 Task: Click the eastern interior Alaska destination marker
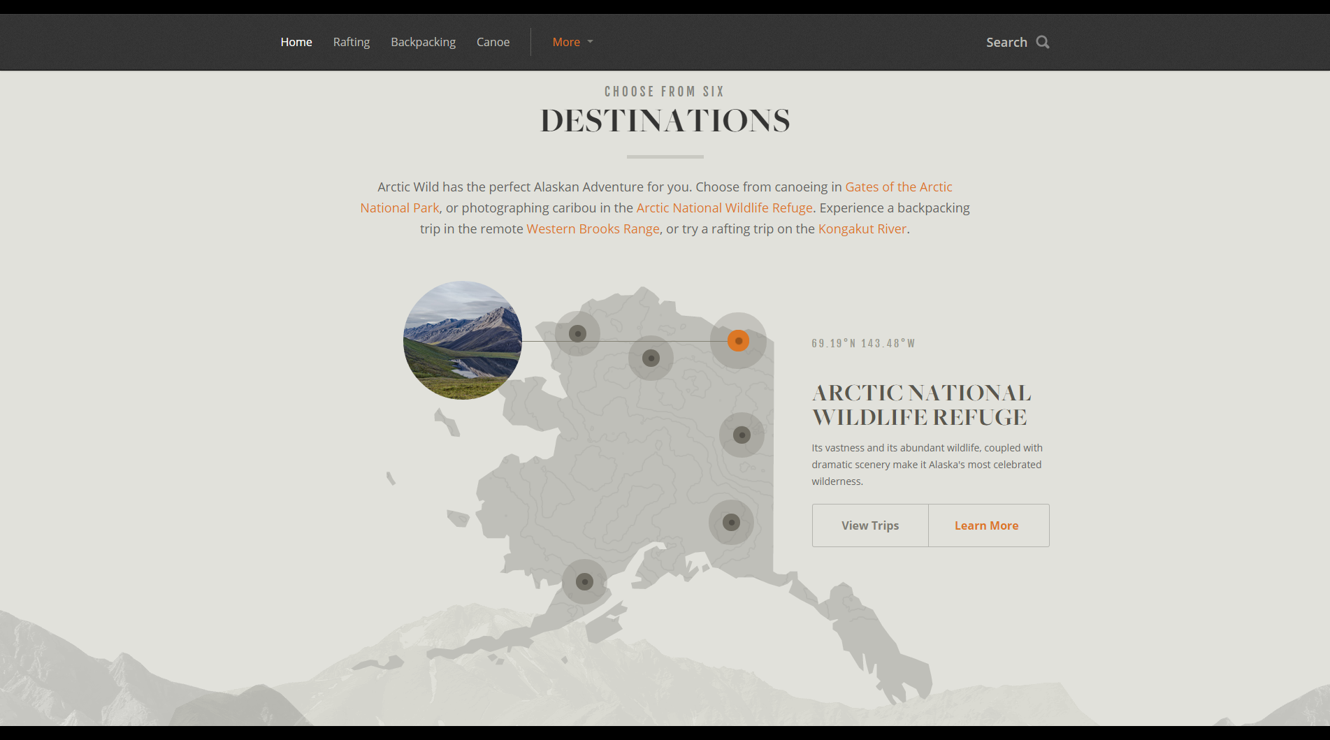742,434
